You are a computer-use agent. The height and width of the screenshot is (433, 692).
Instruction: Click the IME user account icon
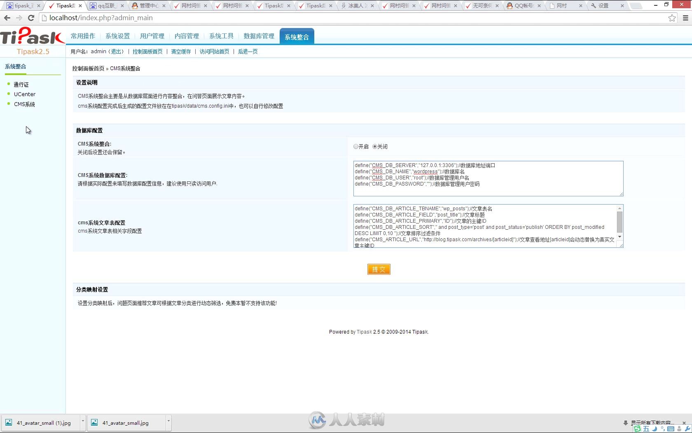[x=679, y=429]
